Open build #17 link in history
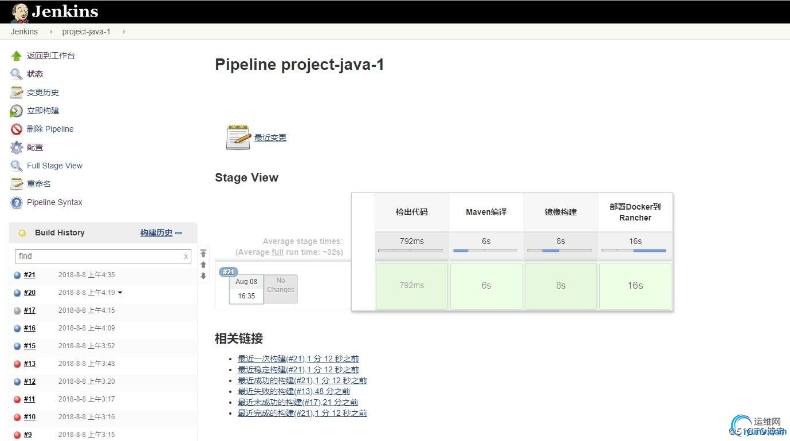Image resolution: width=790 pixels, height=441 pixels. [30, 310]
